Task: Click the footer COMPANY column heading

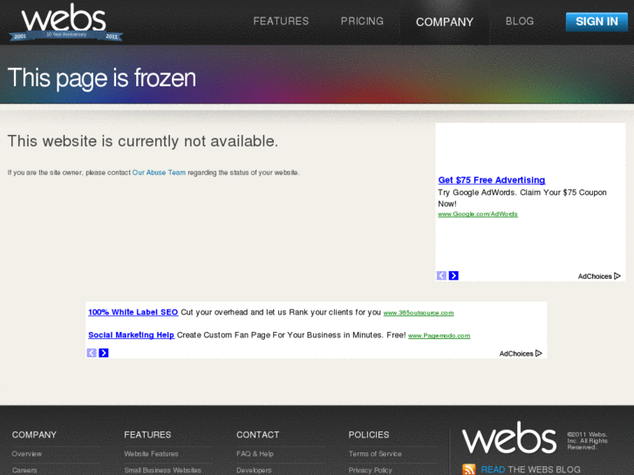Action: pyautogui.click(x=34, y=435)
